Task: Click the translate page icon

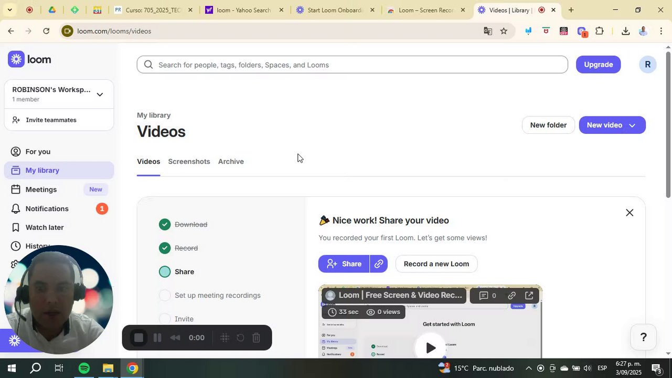Action: point(488,31)
